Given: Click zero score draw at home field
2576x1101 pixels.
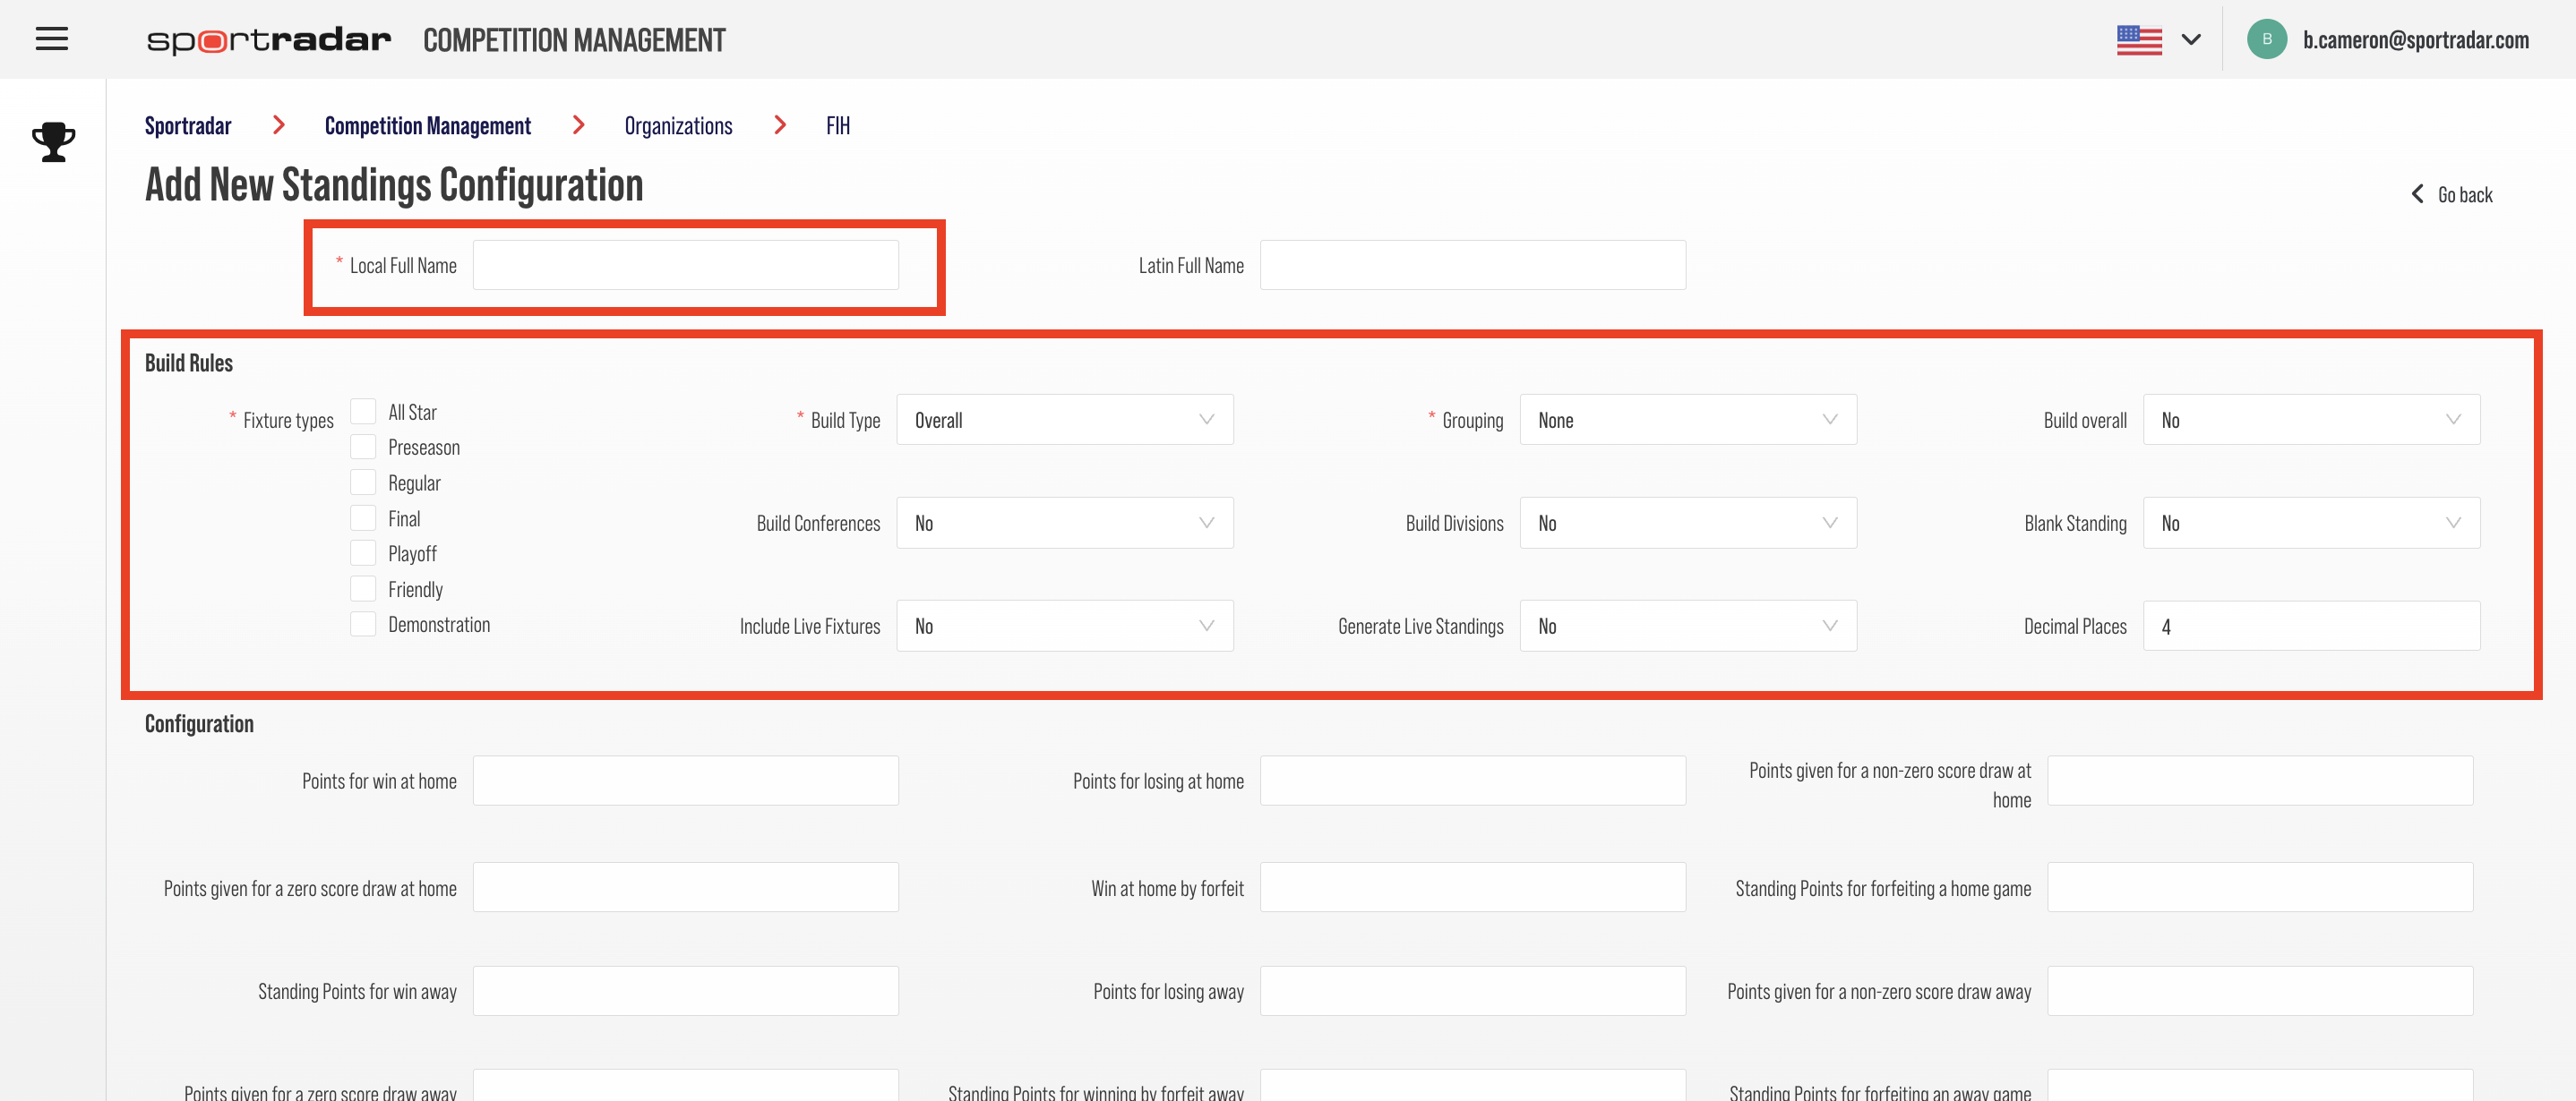Looking at the screenshot, I should [686, 887].
